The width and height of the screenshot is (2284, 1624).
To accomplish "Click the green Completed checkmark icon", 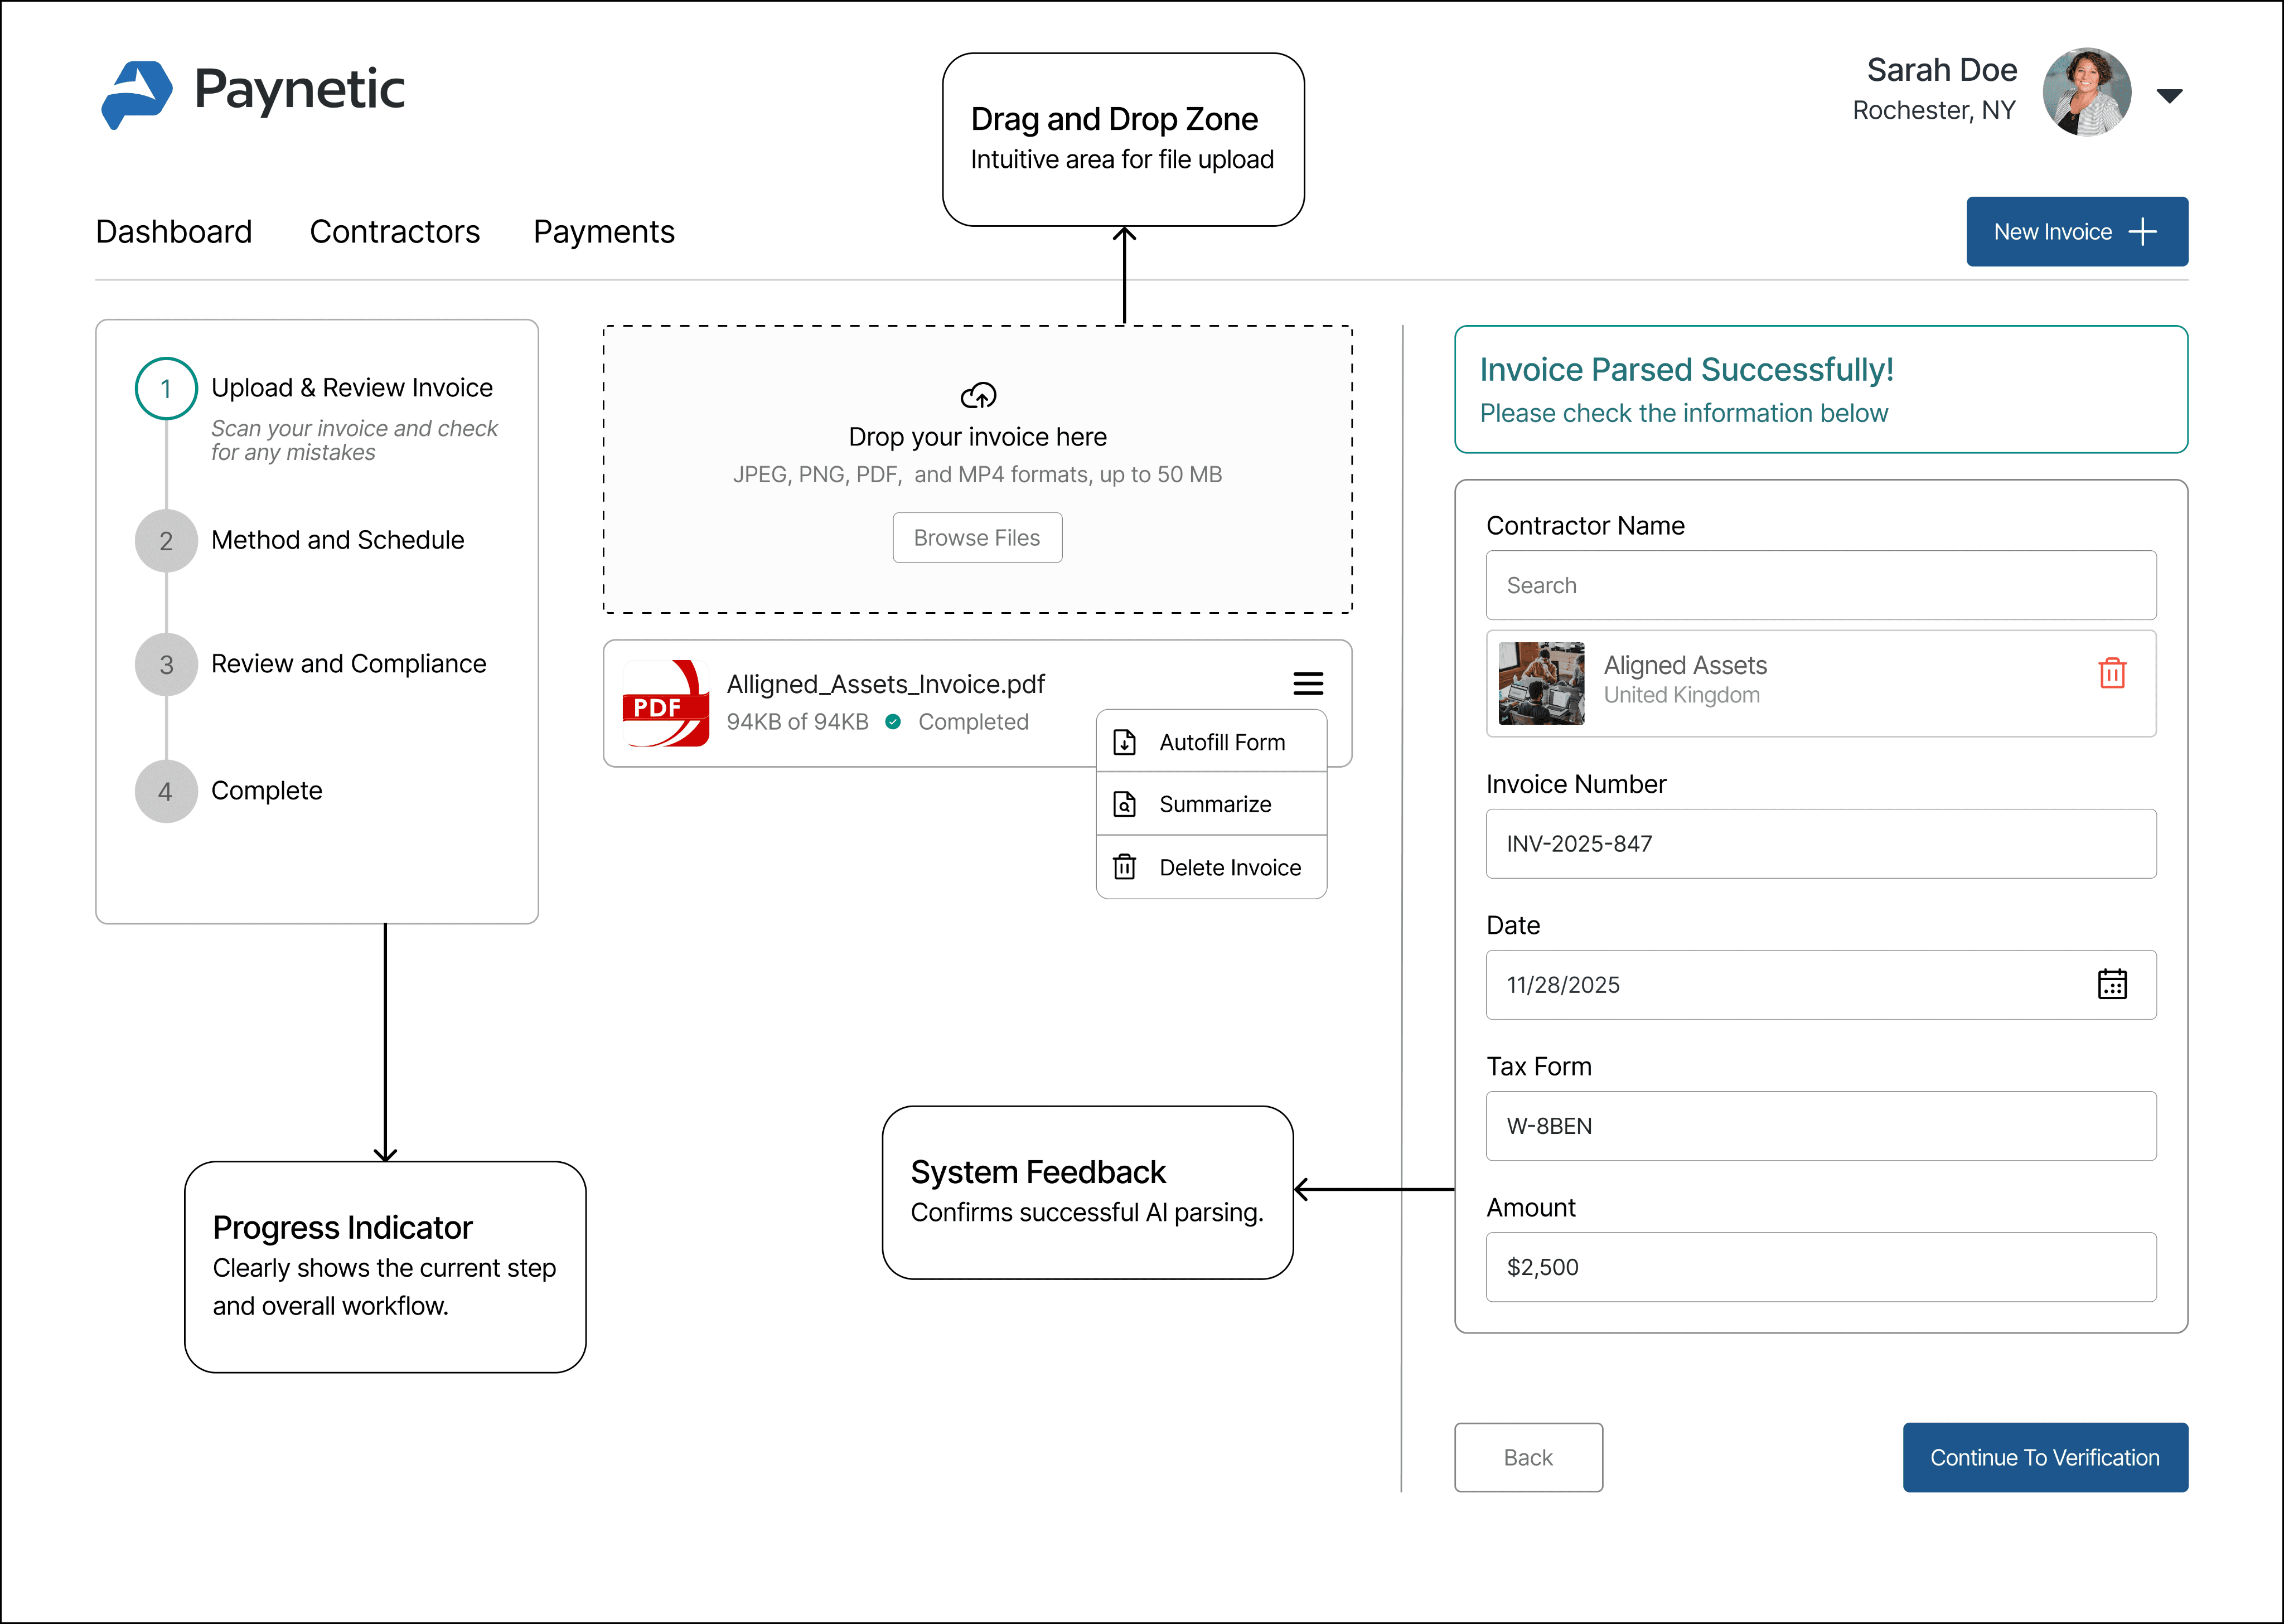I will point(893,722).
